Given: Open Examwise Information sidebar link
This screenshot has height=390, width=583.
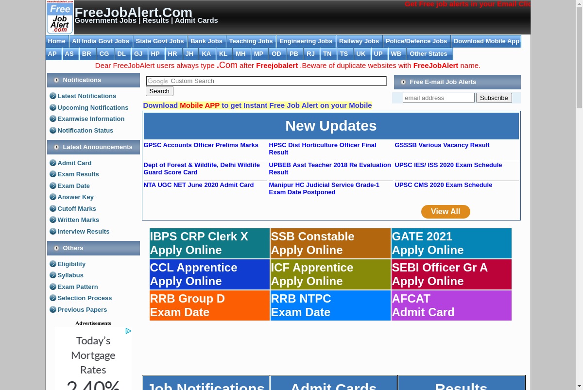Looking at the screenshot, I should [x=91, y=119].
